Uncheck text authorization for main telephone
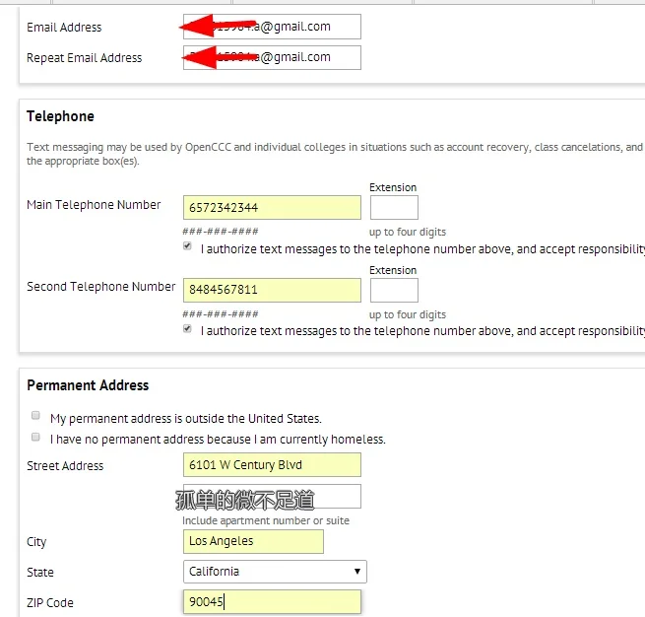 (x=188, y=247)
